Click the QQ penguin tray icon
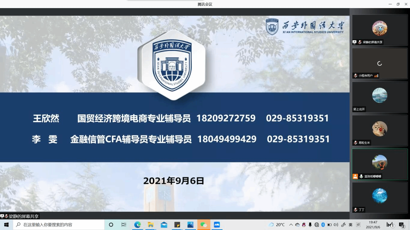The width and height of the screenshot is (410, 230). point(304,225)
